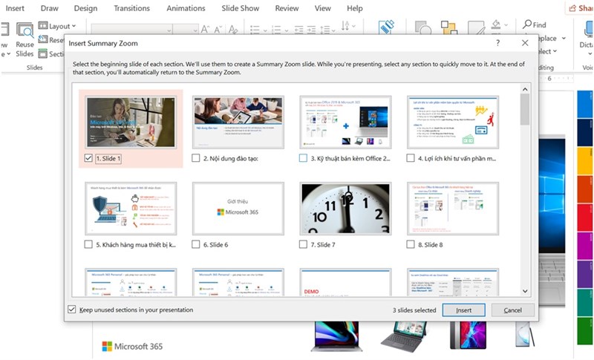Screen dimensions: 594x360
Task: Open the Design ribbon tab
Action: tap(85, 8)
